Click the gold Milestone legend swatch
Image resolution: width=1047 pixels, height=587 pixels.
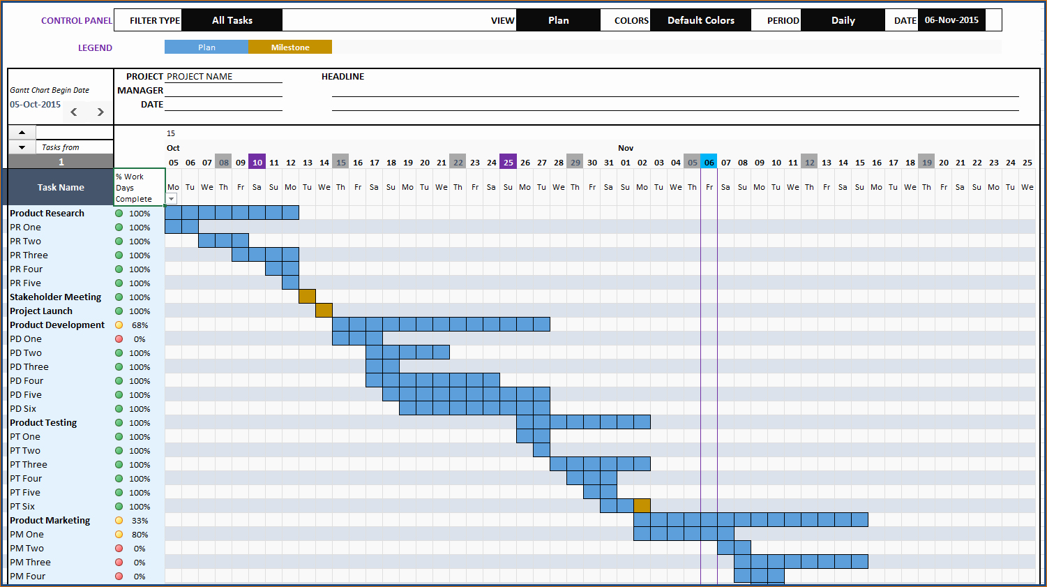point(290,47)
